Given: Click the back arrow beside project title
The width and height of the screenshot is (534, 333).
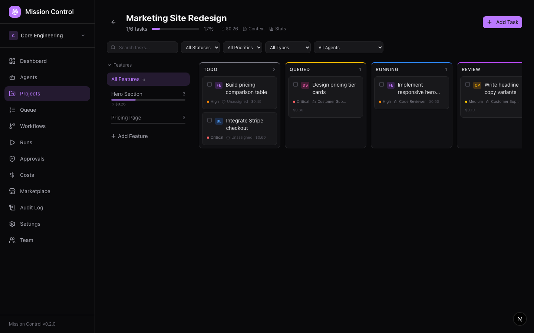Looking at the screenshot, I should (113, 22).
